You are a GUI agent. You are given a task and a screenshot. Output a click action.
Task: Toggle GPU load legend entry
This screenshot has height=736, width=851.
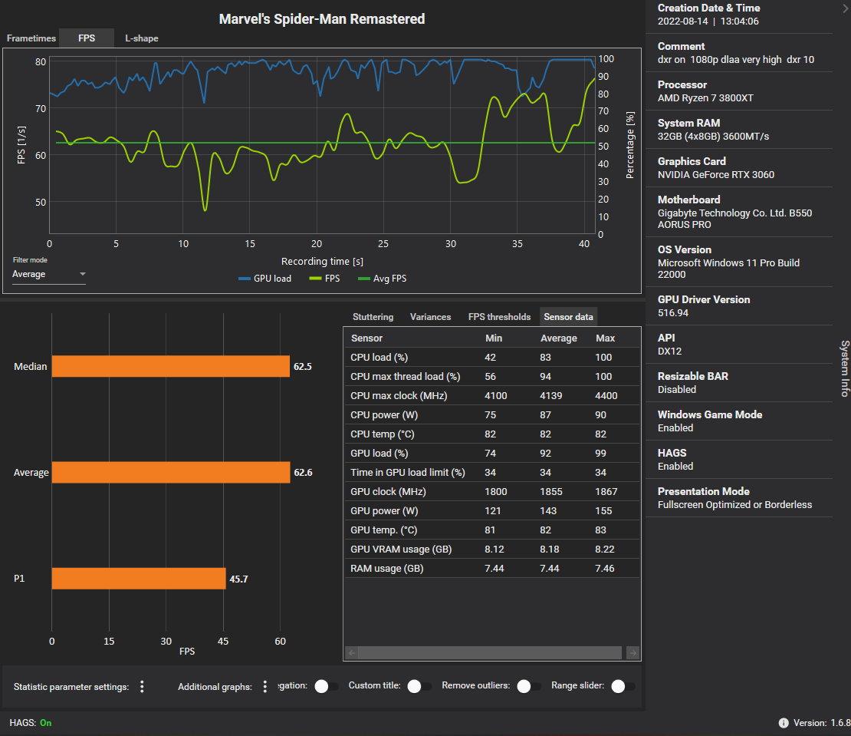click(x=264, y=279)
